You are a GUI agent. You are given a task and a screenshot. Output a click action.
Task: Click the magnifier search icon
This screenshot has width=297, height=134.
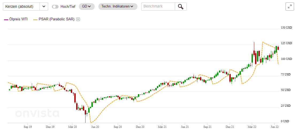181,7
